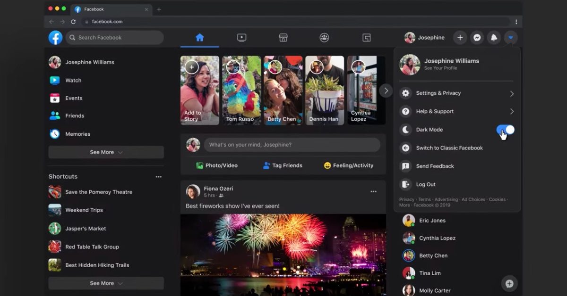Screen dimensions: 567x296
Task: Go to the Watch video tab icon
Action: [241, 38]
